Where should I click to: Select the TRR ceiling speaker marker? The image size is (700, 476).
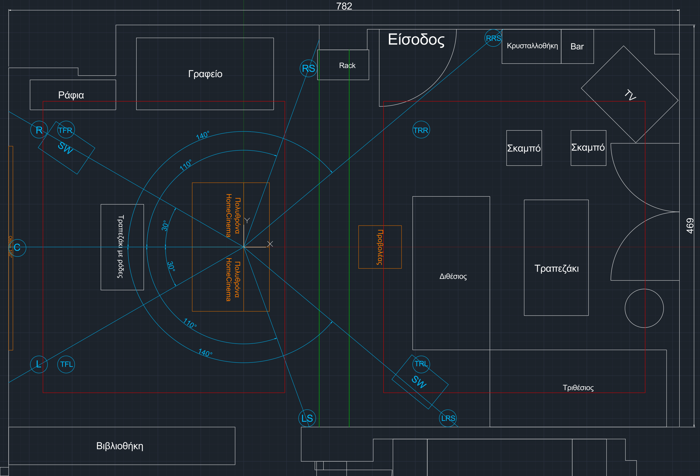click(421, 130)
